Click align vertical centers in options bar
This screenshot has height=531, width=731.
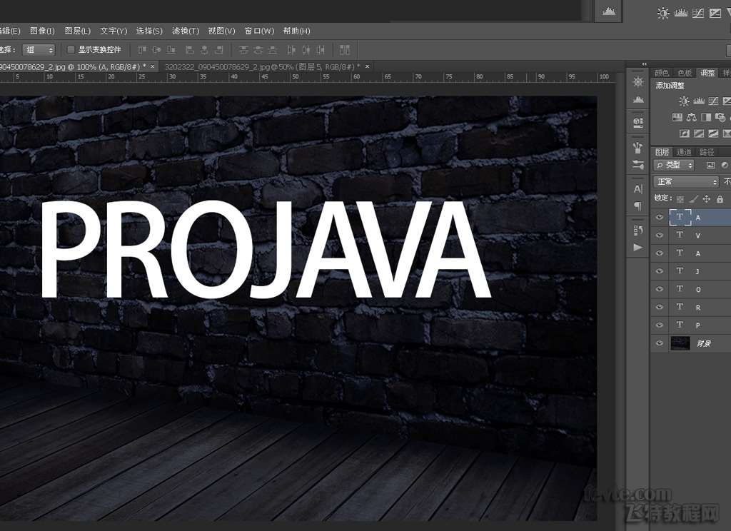pyautogui.click(x=156, y=49)
